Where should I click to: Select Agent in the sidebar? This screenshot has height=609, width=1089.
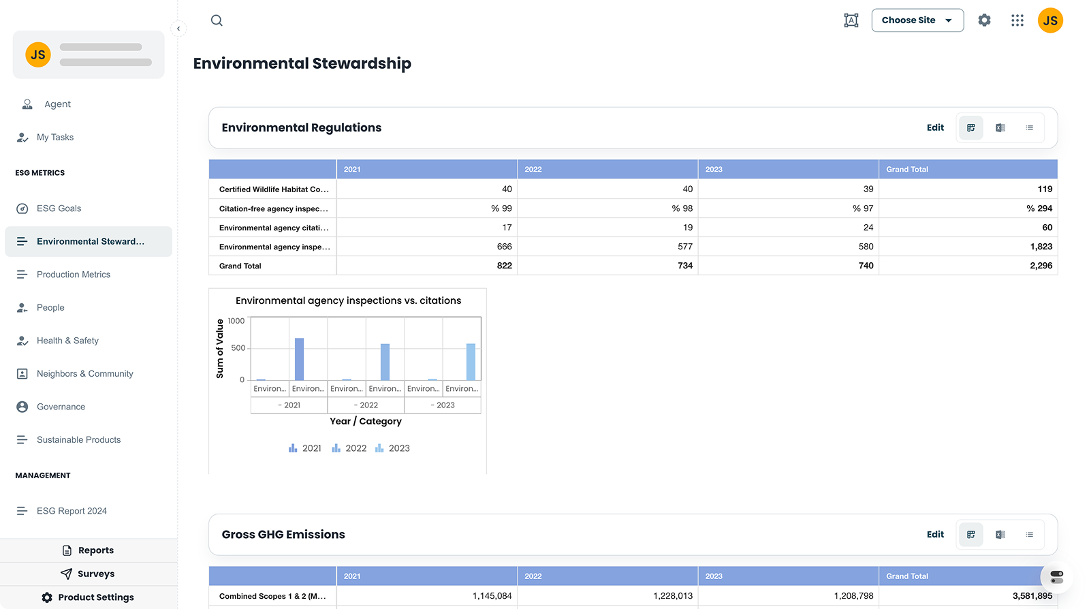coord(57,104)
